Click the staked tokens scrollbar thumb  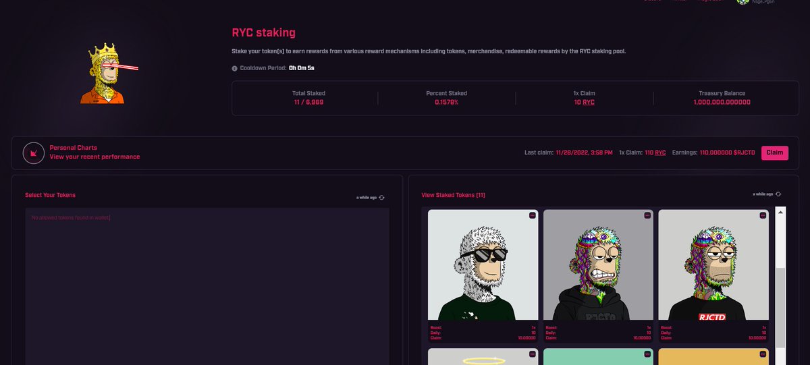click(781, 308)
